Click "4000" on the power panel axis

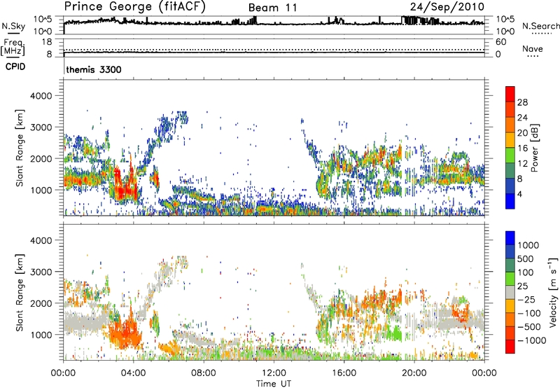coord(41,96)
